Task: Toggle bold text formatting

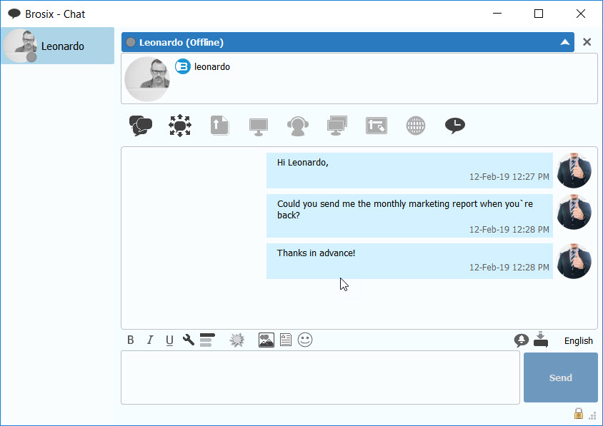Action: tap(131, 340)
